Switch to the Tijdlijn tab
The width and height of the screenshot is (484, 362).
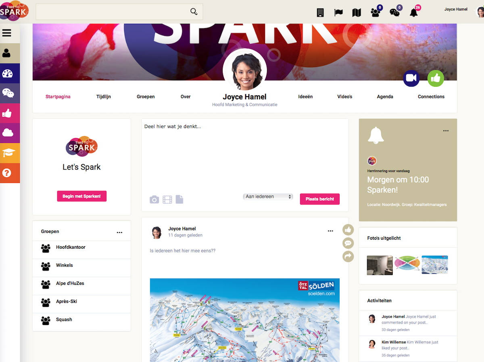coord(104,97)
